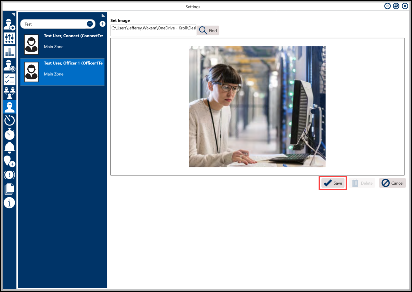The height and width of the screenshot is (292, 412).
Task: Open the checklist icon in sidebar
Action: point(9,79)
